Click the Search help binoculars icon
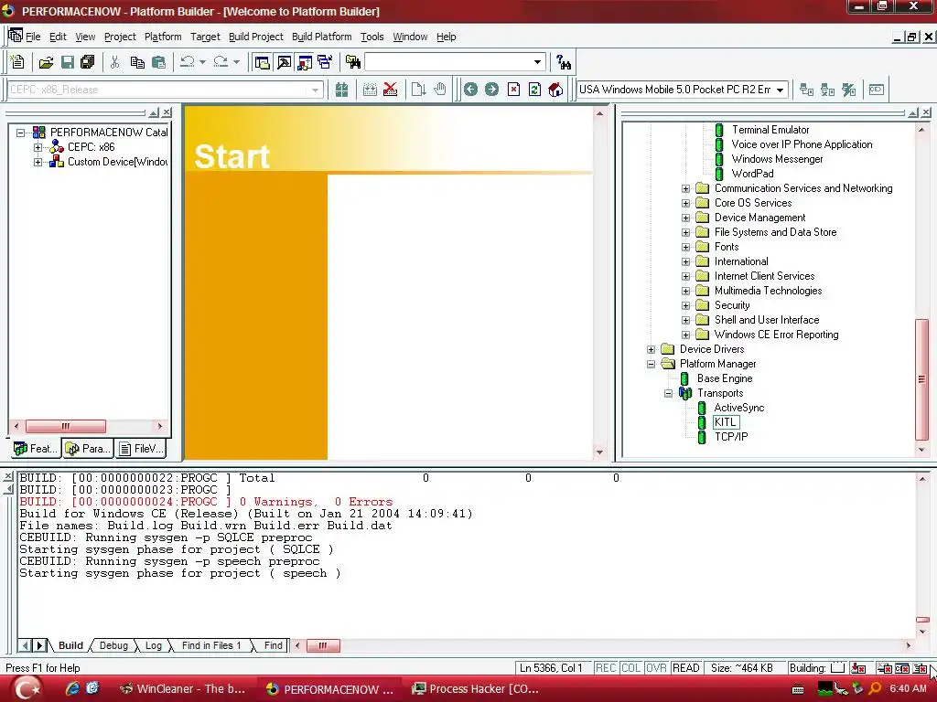 (564, 62)
